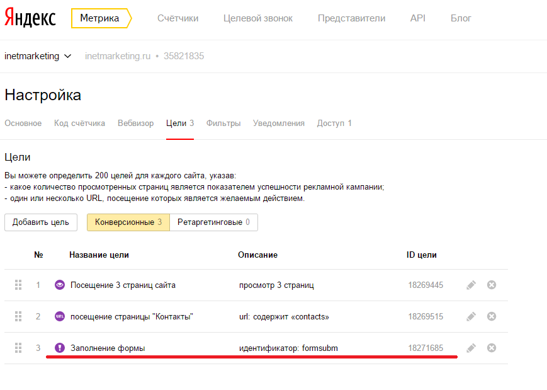Click the URL icon of goal 2
The image size is (547, 390).
click(60, 316)
